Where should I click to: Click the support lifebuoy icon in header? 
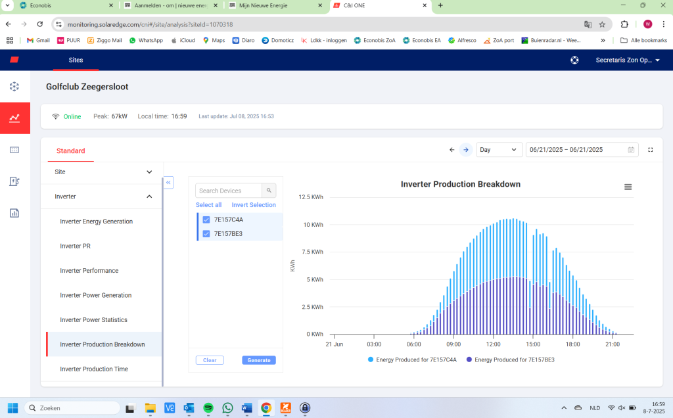click(574, 60)
